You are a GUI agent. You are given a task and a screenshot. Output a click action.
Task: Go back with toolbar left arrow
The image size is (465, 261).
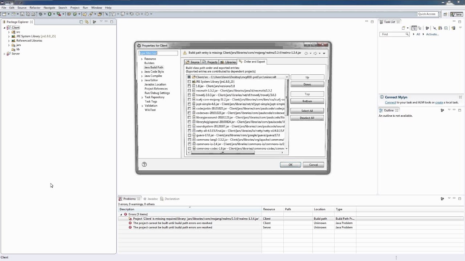tap(138, 14)
